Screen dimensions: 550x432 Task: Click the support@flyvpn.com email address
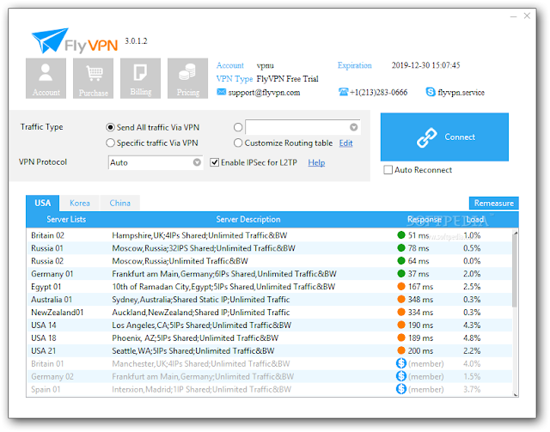(264, 93)
